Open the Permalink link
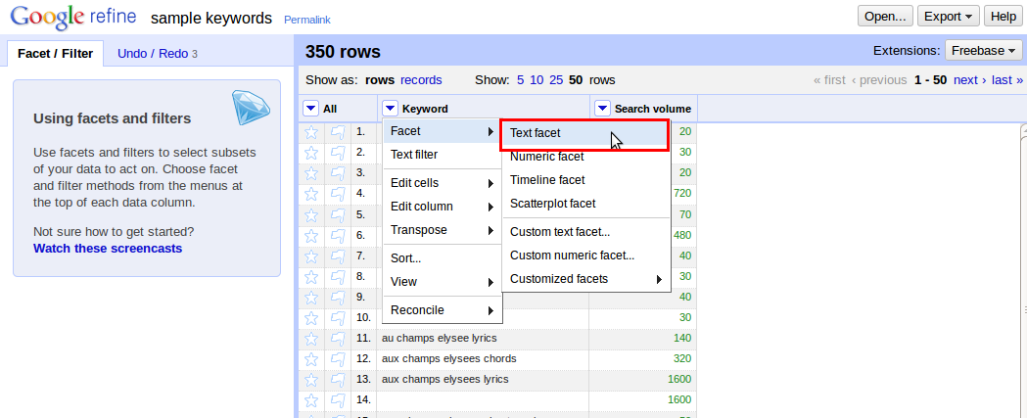 click(307, 20)
